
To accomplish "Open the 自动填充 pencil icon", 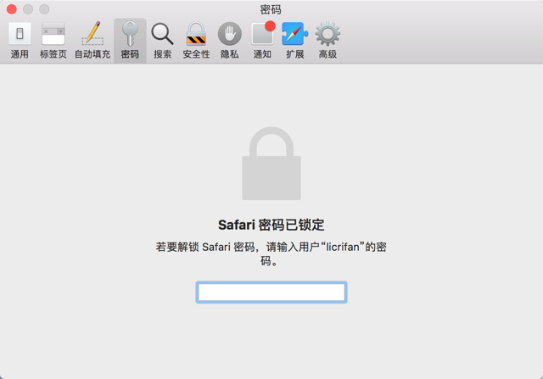I will [92, 34].
